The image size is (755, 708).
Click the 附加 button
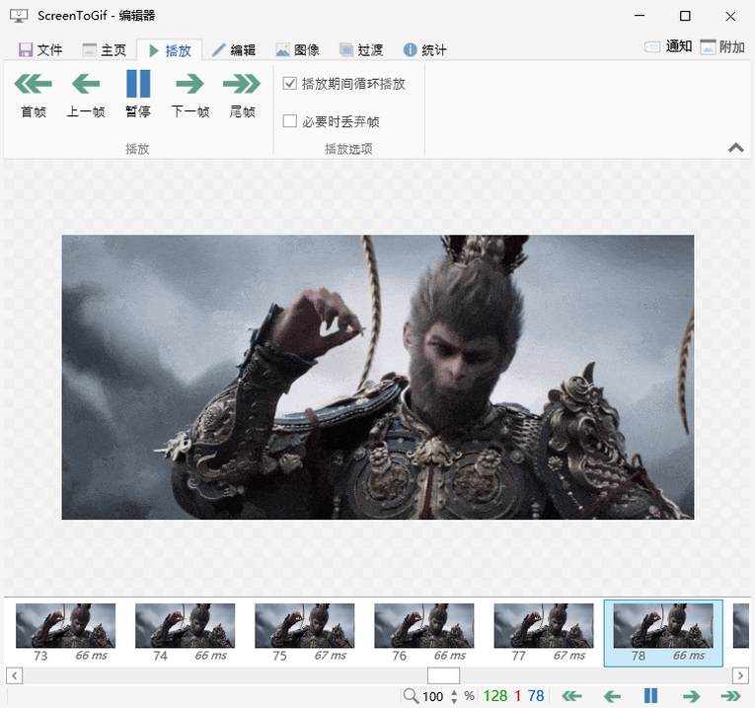(722, 46)
